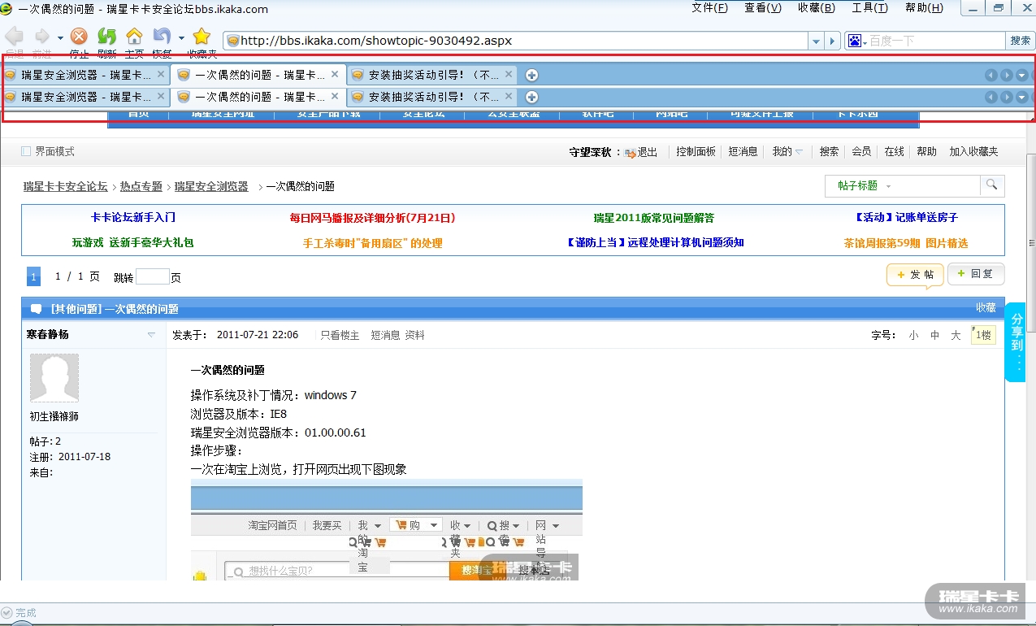Set font size to 大
This screenshot has height=626, width=1036.
pos(956,335)
